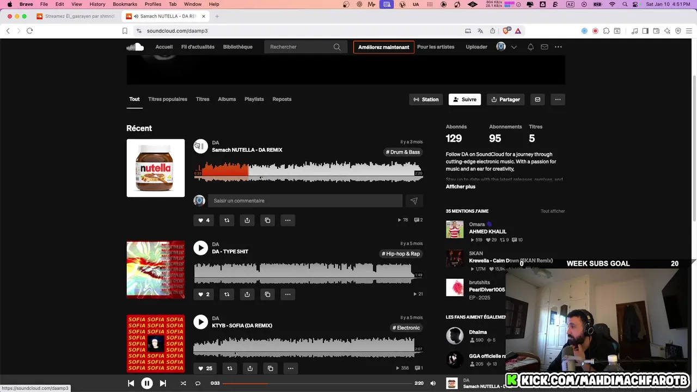Play the KTYB - SOFIA (DA REMIX) track
Image resolution: width=697 pixels, height=392 pixels.
[x=200, y=322]
